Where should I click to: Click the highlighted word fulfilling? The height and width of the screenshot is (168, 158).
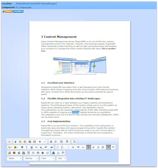pyautogui.click(x=76, y=112)
